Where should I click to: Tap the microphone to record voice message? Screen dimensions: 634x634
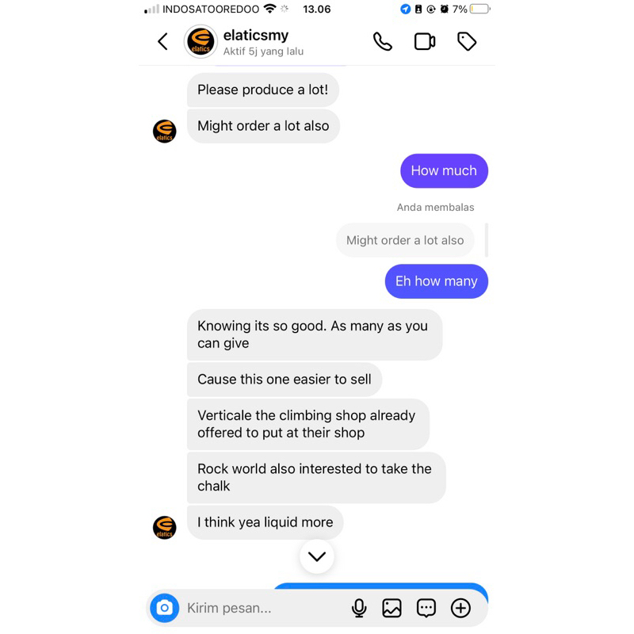[x=359, y=608]
